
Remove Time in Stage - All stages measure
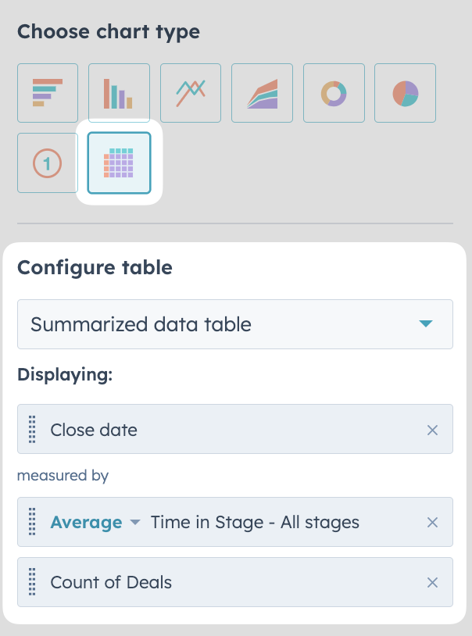(433, 523)
